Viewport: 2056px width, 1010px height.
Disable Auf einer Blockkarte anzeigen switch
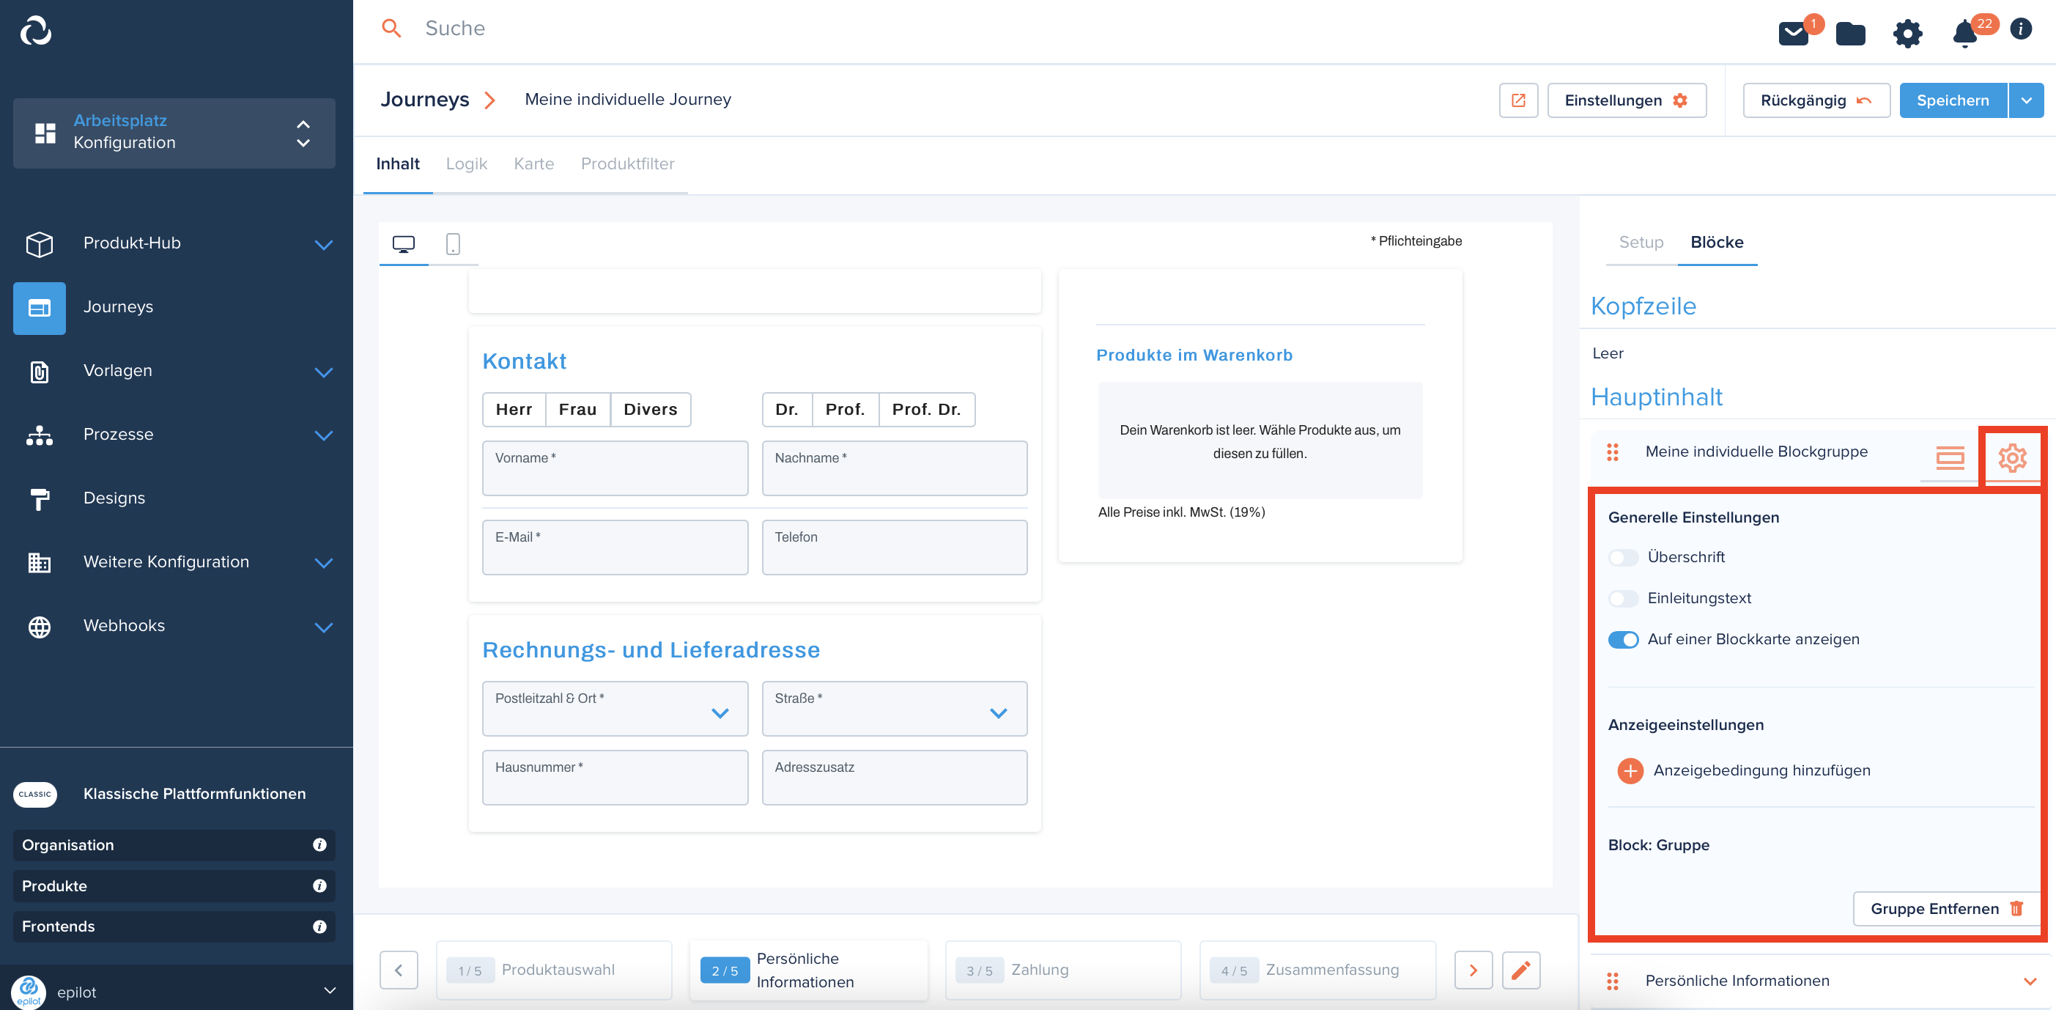click(1623, 640)
